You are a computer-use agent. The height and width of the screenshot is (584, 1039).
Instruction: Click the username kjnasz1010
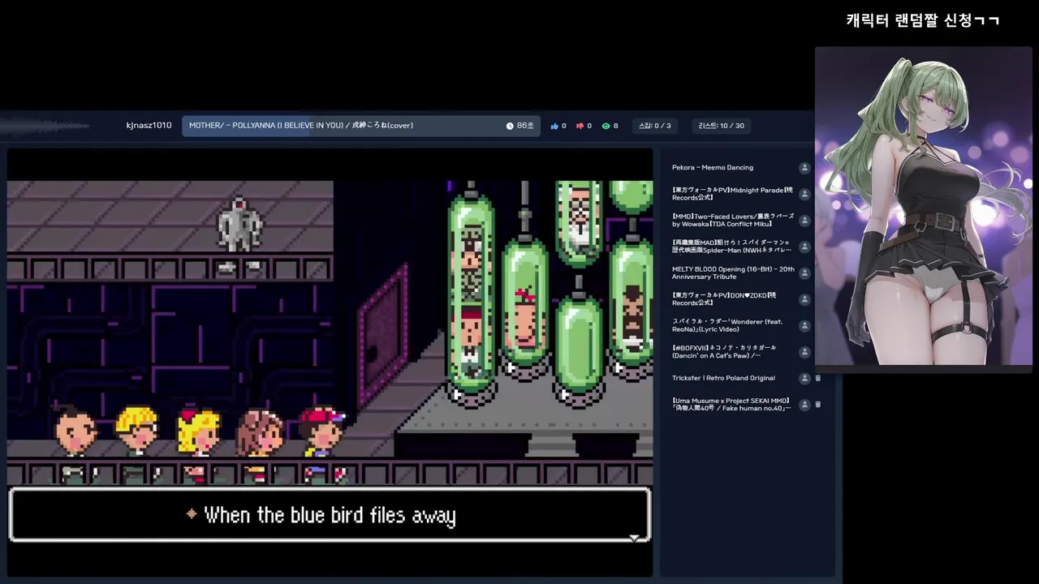[149, 126]
